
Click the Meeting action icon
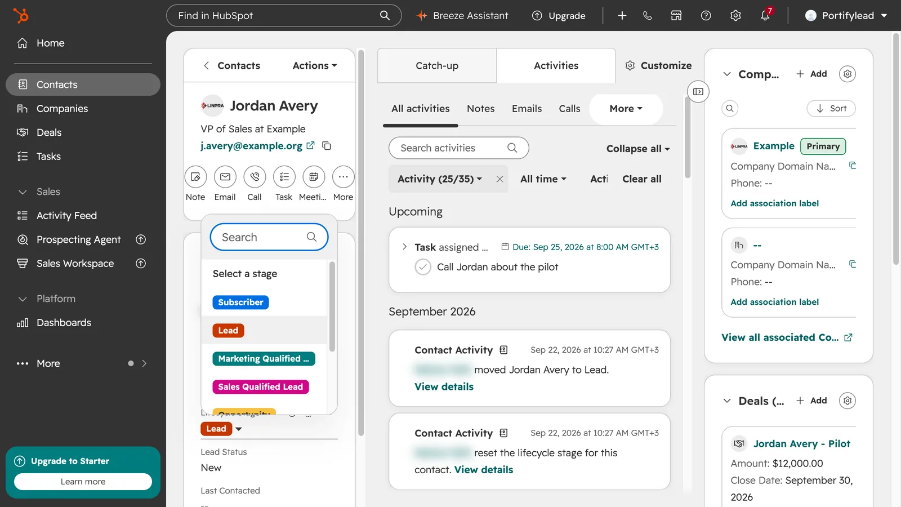314,177
